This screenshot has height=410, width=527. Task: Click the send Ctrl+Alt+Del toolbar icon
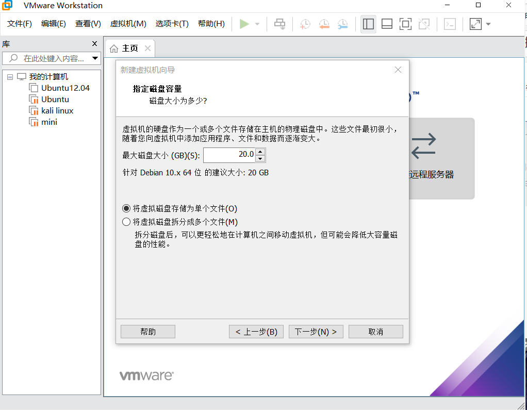tap(279, 24)
